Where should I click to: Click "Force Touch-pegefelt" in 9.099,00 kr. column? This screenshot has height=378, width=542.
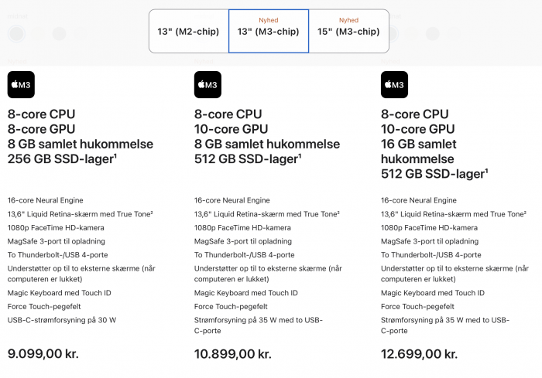44,307
